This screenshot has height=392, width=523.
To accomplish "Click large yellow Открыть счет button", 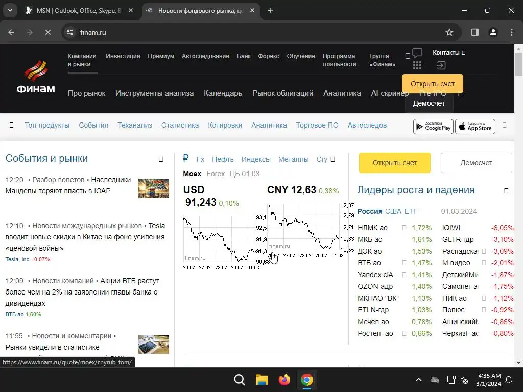I will click(395, 163).
